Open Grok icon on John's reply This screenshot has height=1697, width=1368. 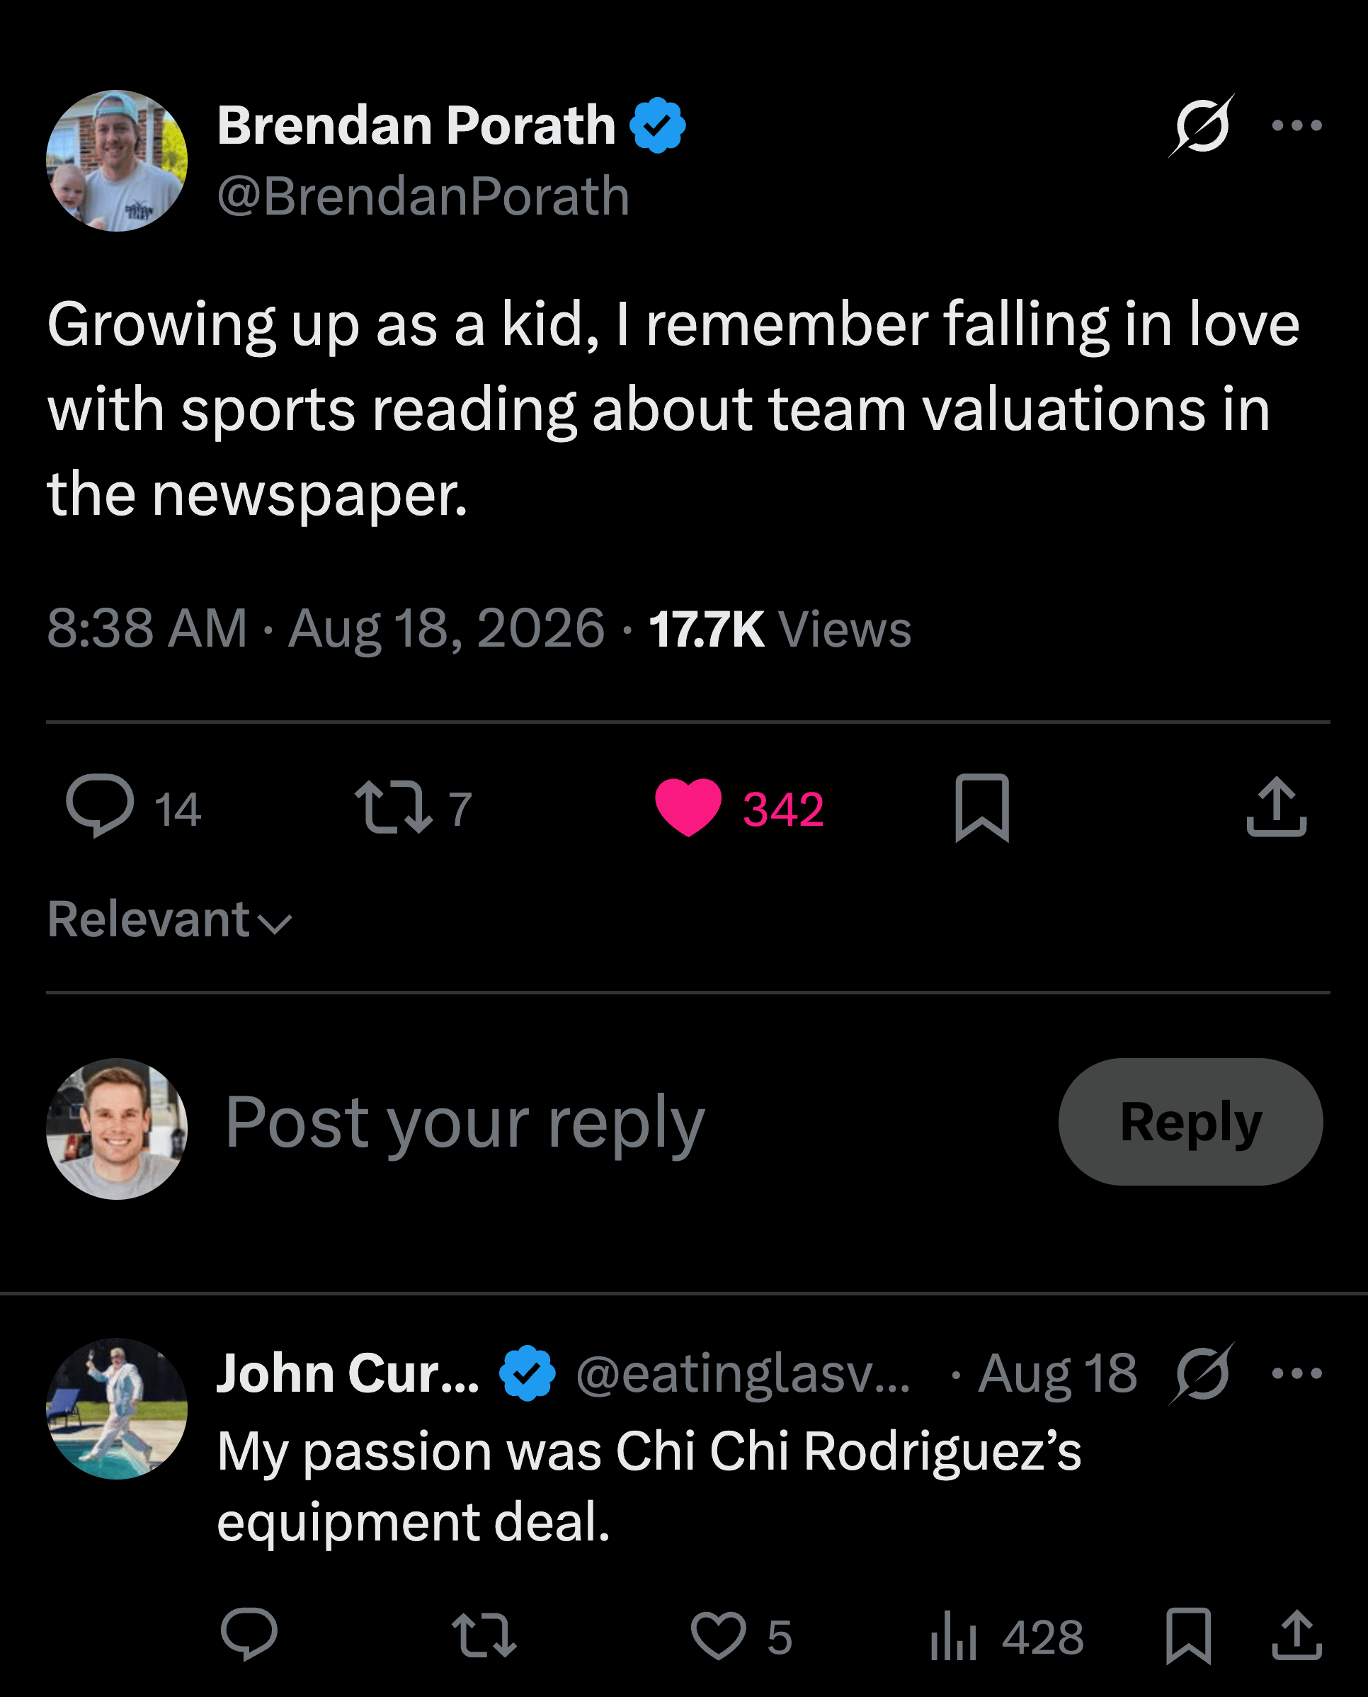pyautogui.click(x=1201, y=1374)
